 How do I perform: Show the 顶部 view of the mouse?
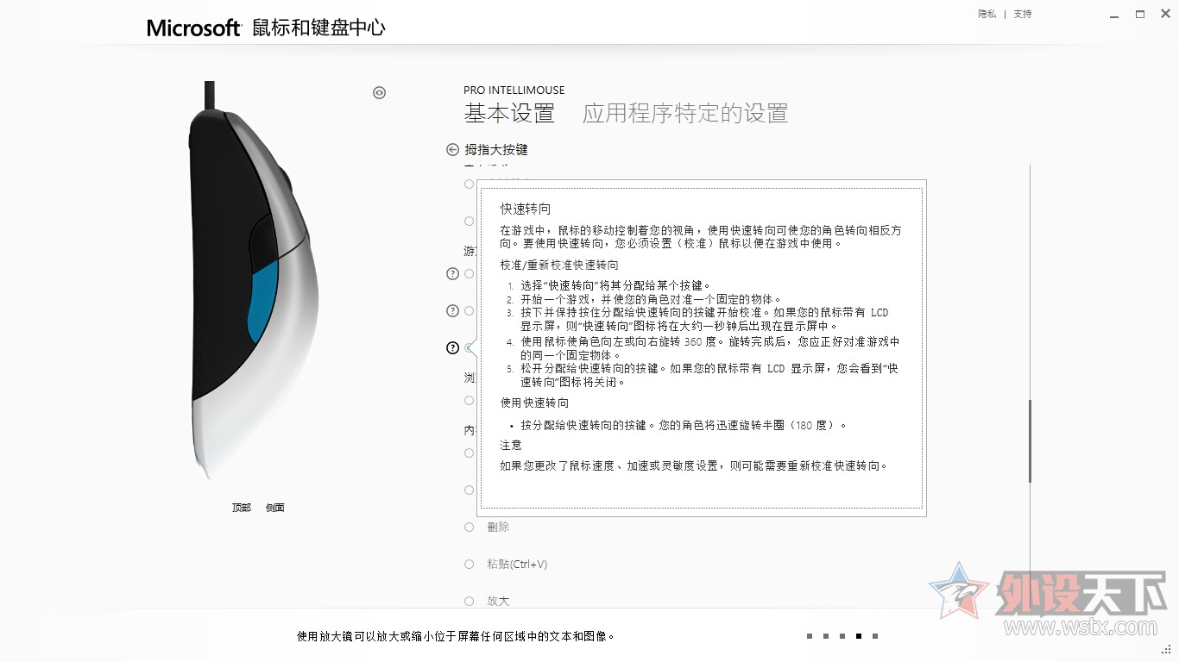point(242,508)
